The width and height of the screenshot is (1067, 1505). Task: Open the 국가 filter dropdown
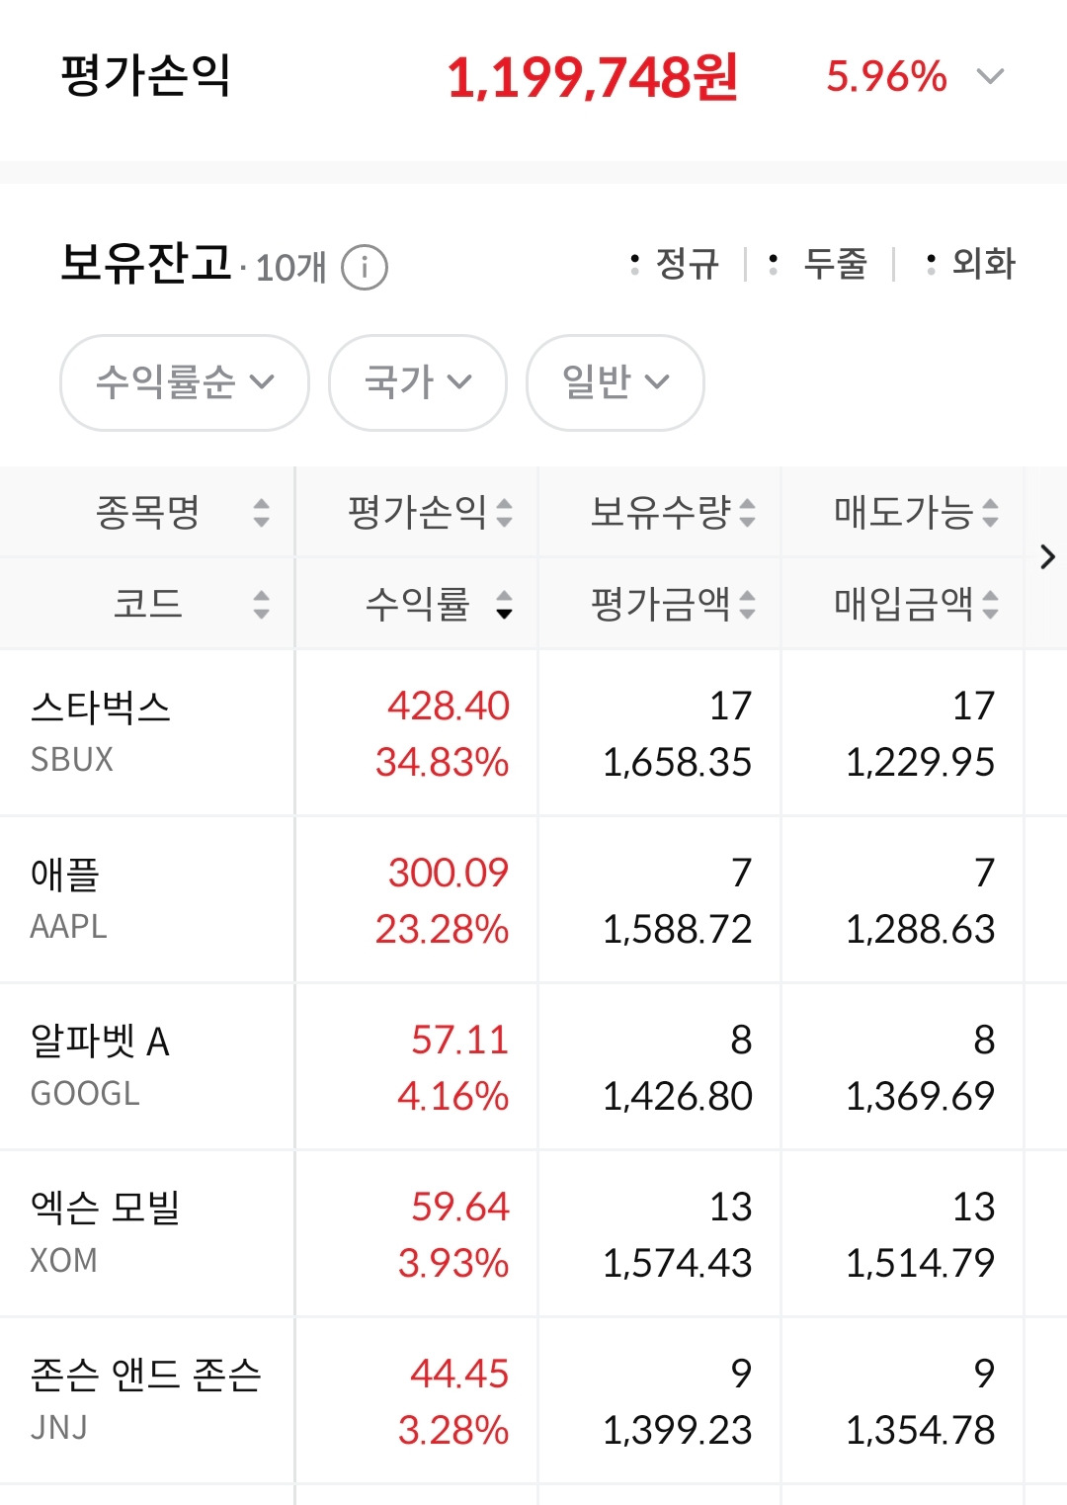[x=418, y=382]
